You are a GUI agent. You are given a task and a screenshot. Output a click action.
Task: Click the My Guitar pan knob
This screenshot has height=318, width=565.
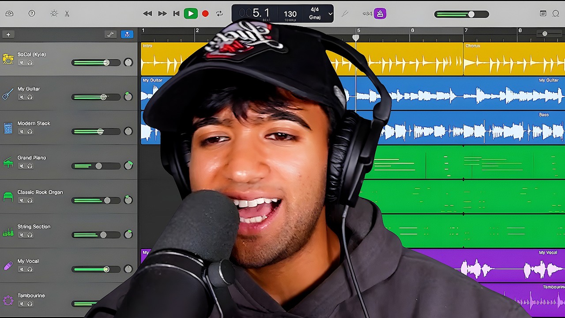(128, 97)
